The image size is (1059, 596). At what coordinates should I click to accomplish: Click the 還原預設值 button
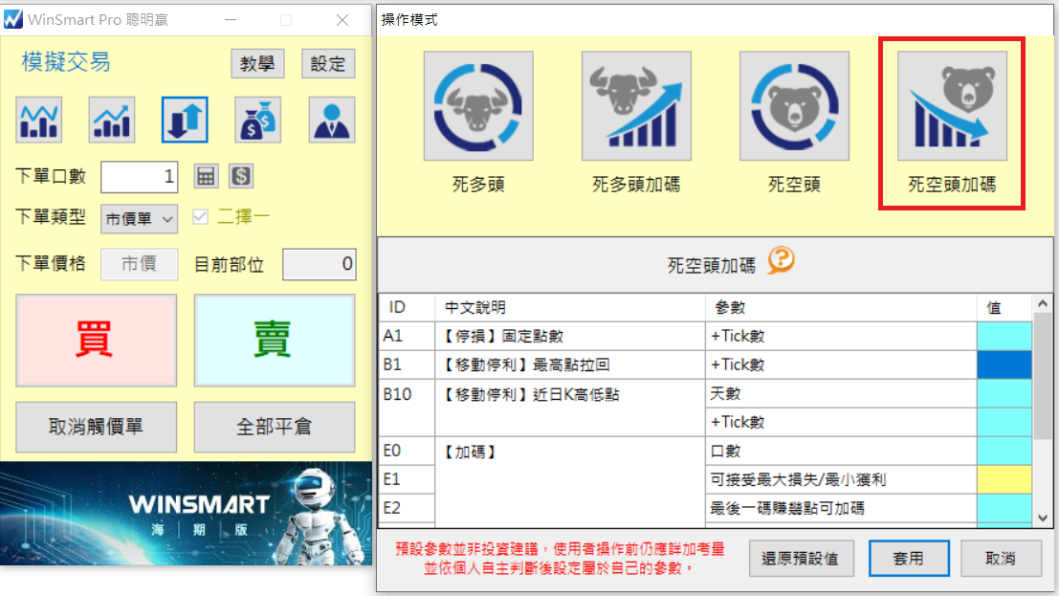coord(801,558)
